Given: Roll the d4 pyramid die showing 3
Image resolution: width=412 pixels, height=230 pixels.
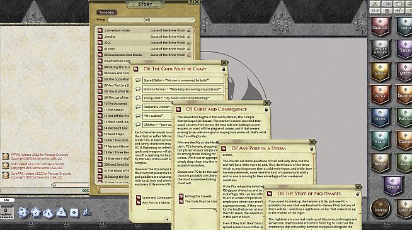Looking at the screenshot, I should (61, 212).
